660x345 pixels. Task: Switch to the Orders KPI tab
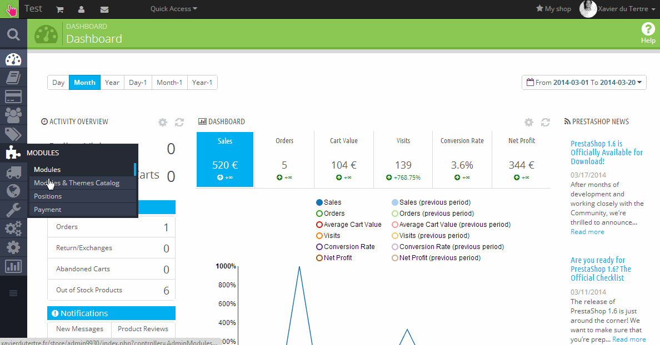(x=284, y=159)
